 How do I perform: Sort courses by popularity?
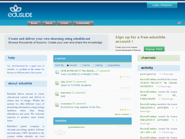107,65
